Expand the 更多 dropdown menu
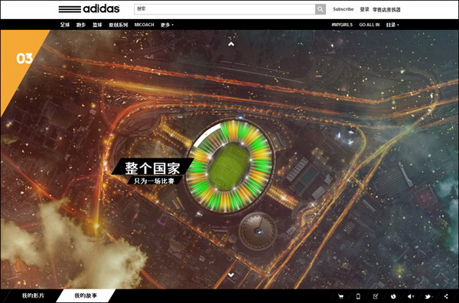459x303 pixels. tap(167, 25)
